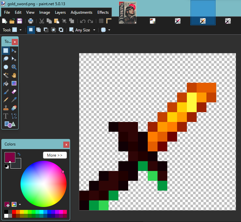Click the Print icon
This screenshot has height=222, width=241.
(30, 21)
